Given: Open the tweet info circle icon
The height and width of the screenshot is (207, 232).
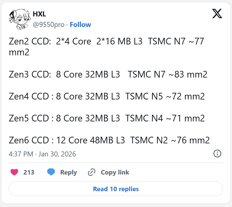Looking at the screenshot, I should pyautogui.click(x=217, y=153).
